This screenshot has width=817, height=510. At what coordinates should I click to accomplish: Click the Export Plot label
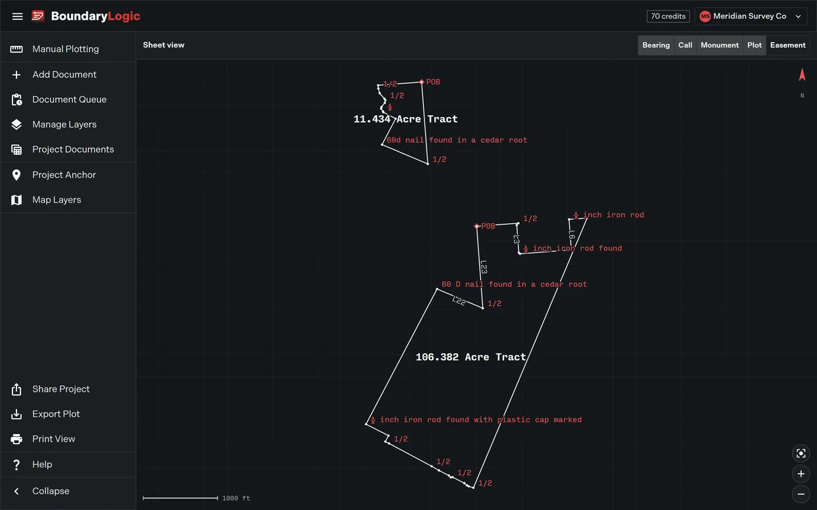[56, 414]
